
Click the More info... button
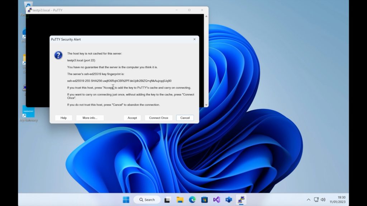pos(90,118)
